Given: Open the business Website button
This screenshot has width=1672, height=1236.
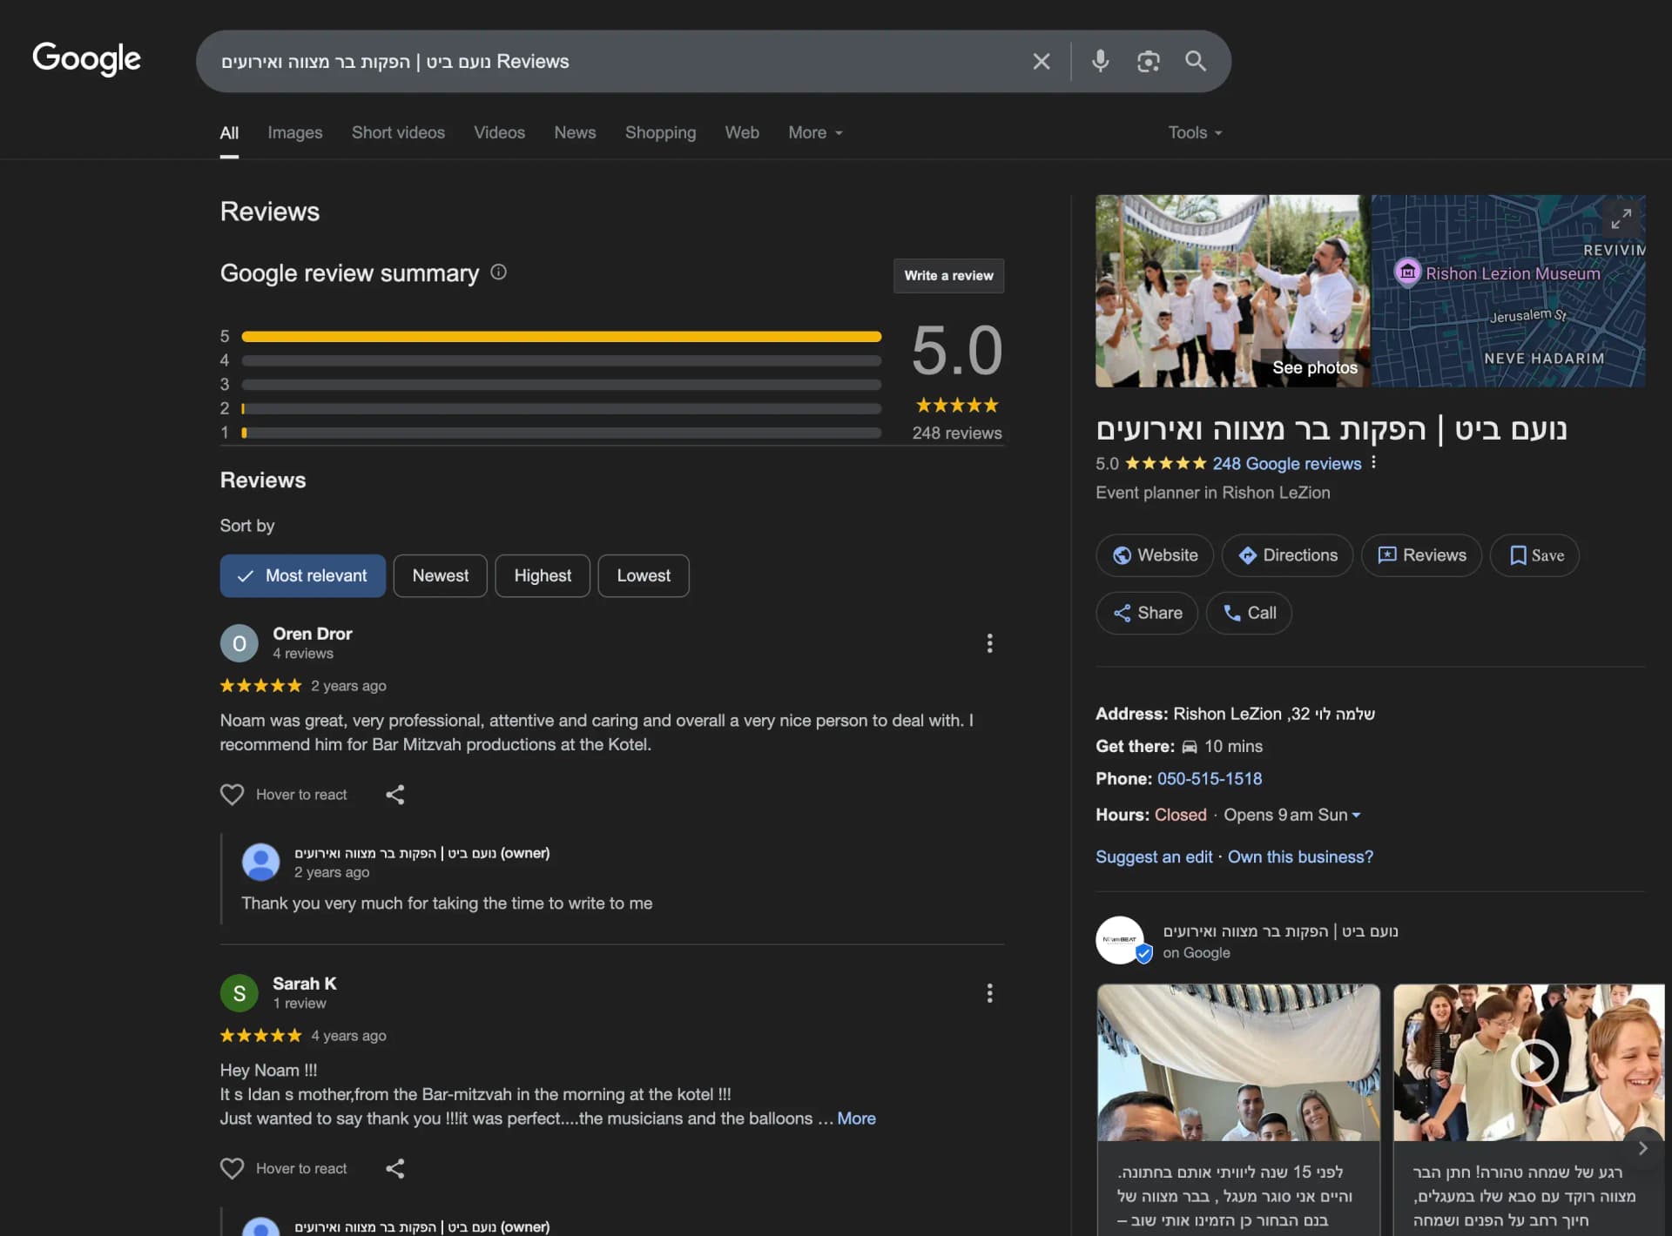Looking at the screenshot, I should (x=1155, y=555).
